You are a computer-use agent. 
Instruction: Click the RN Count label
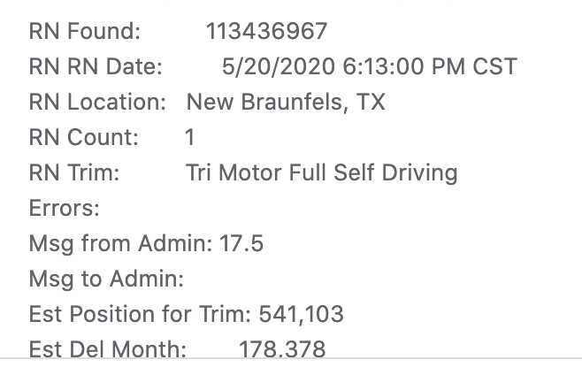(84, 137)
